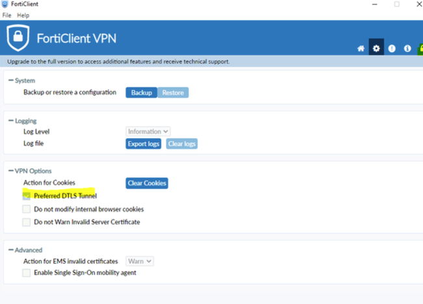Viewport: 423px width, 304px height.
Task: Minimize the FortiClient window
Action: [374, 5]
